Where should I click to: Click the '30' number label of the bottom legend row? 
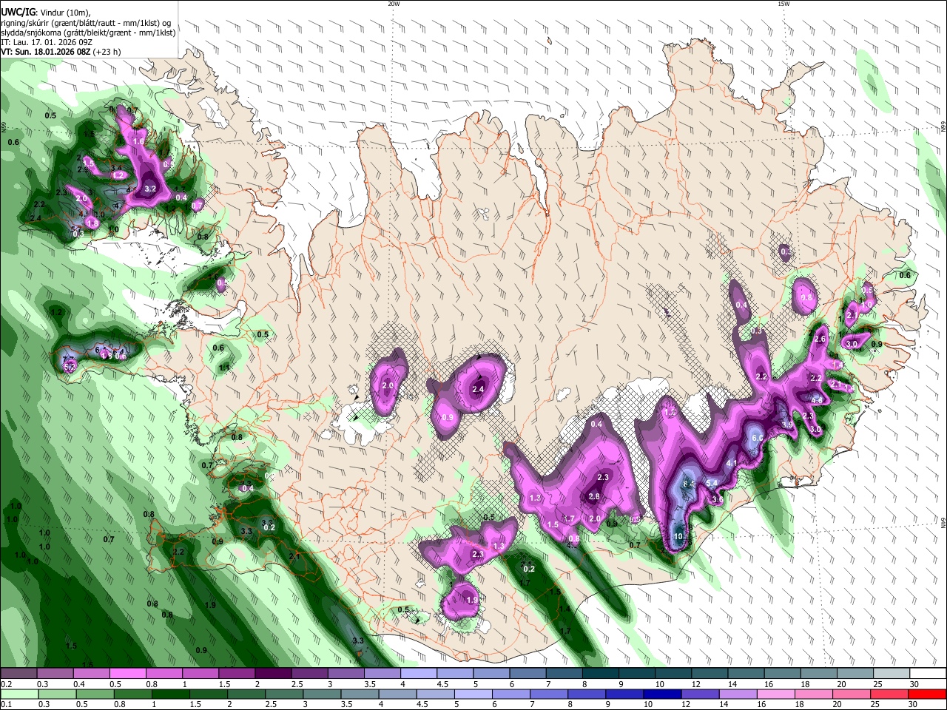pos(914,704)
